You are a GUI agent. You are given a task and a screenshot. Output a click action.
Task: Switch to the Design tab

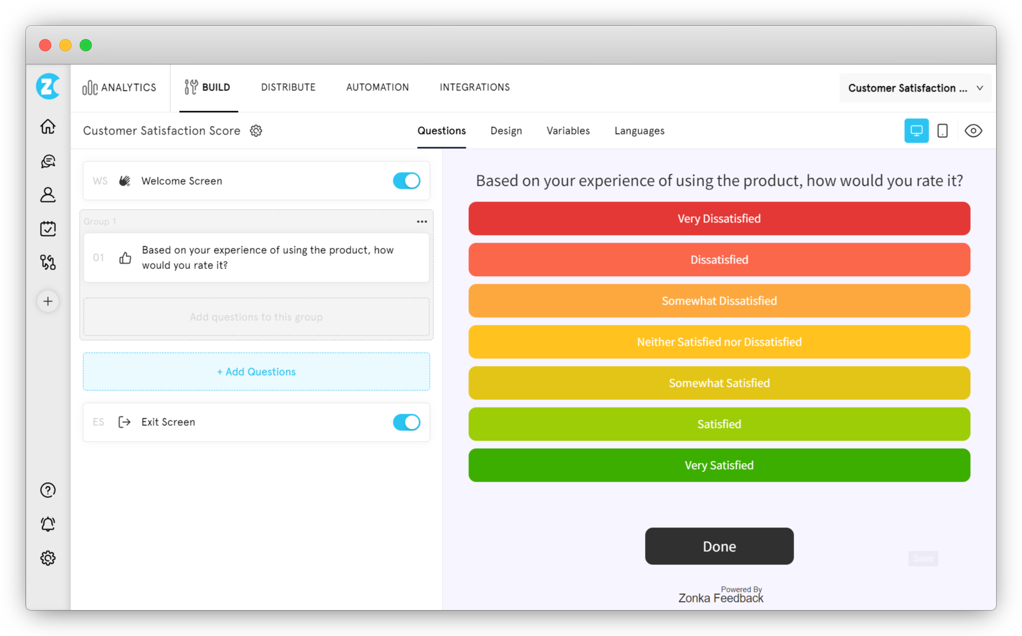click(506, 130)
